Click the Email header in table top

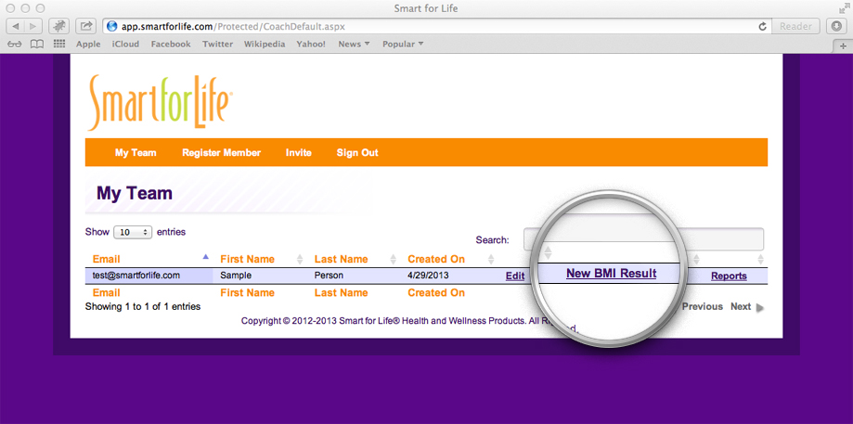pos(106,259)
